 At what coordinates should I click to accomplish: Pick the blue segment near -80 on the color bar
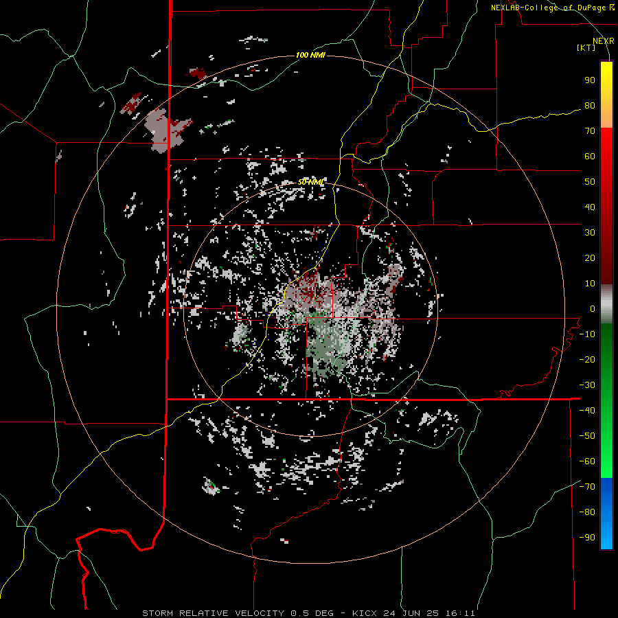pyautogui.click(x=606, y=512)
